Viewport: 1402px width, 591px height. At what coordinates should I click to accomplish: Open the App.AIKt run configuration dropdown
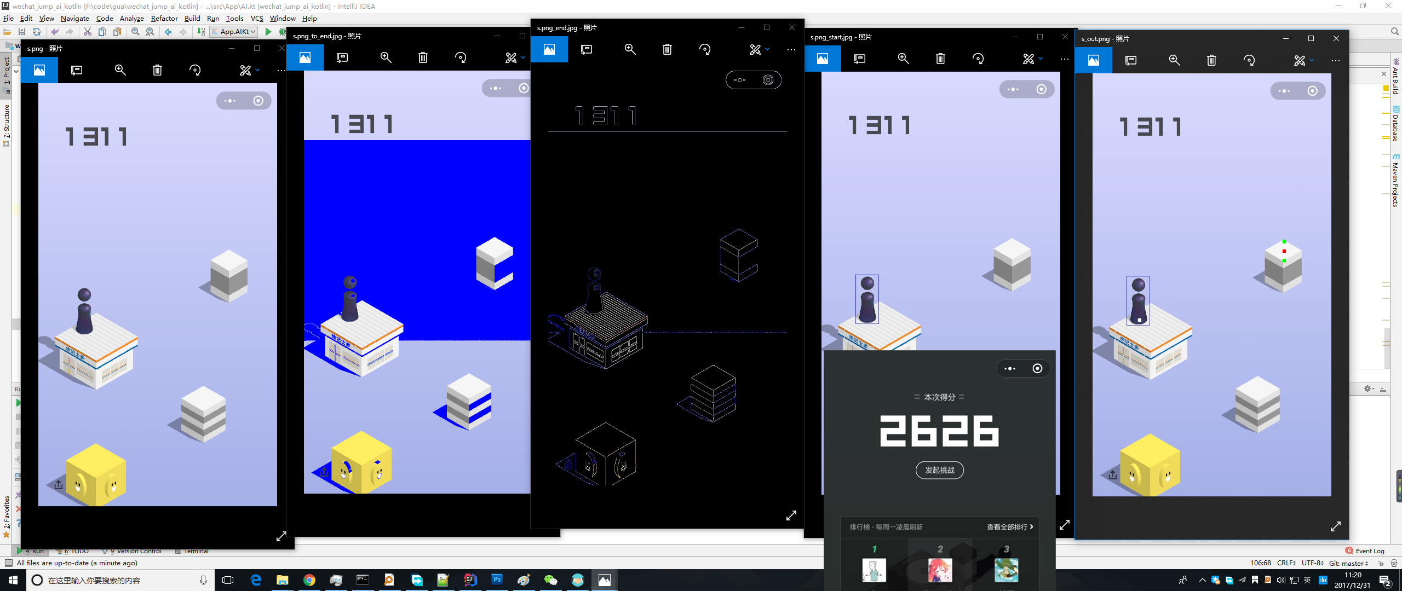point(234,32)
